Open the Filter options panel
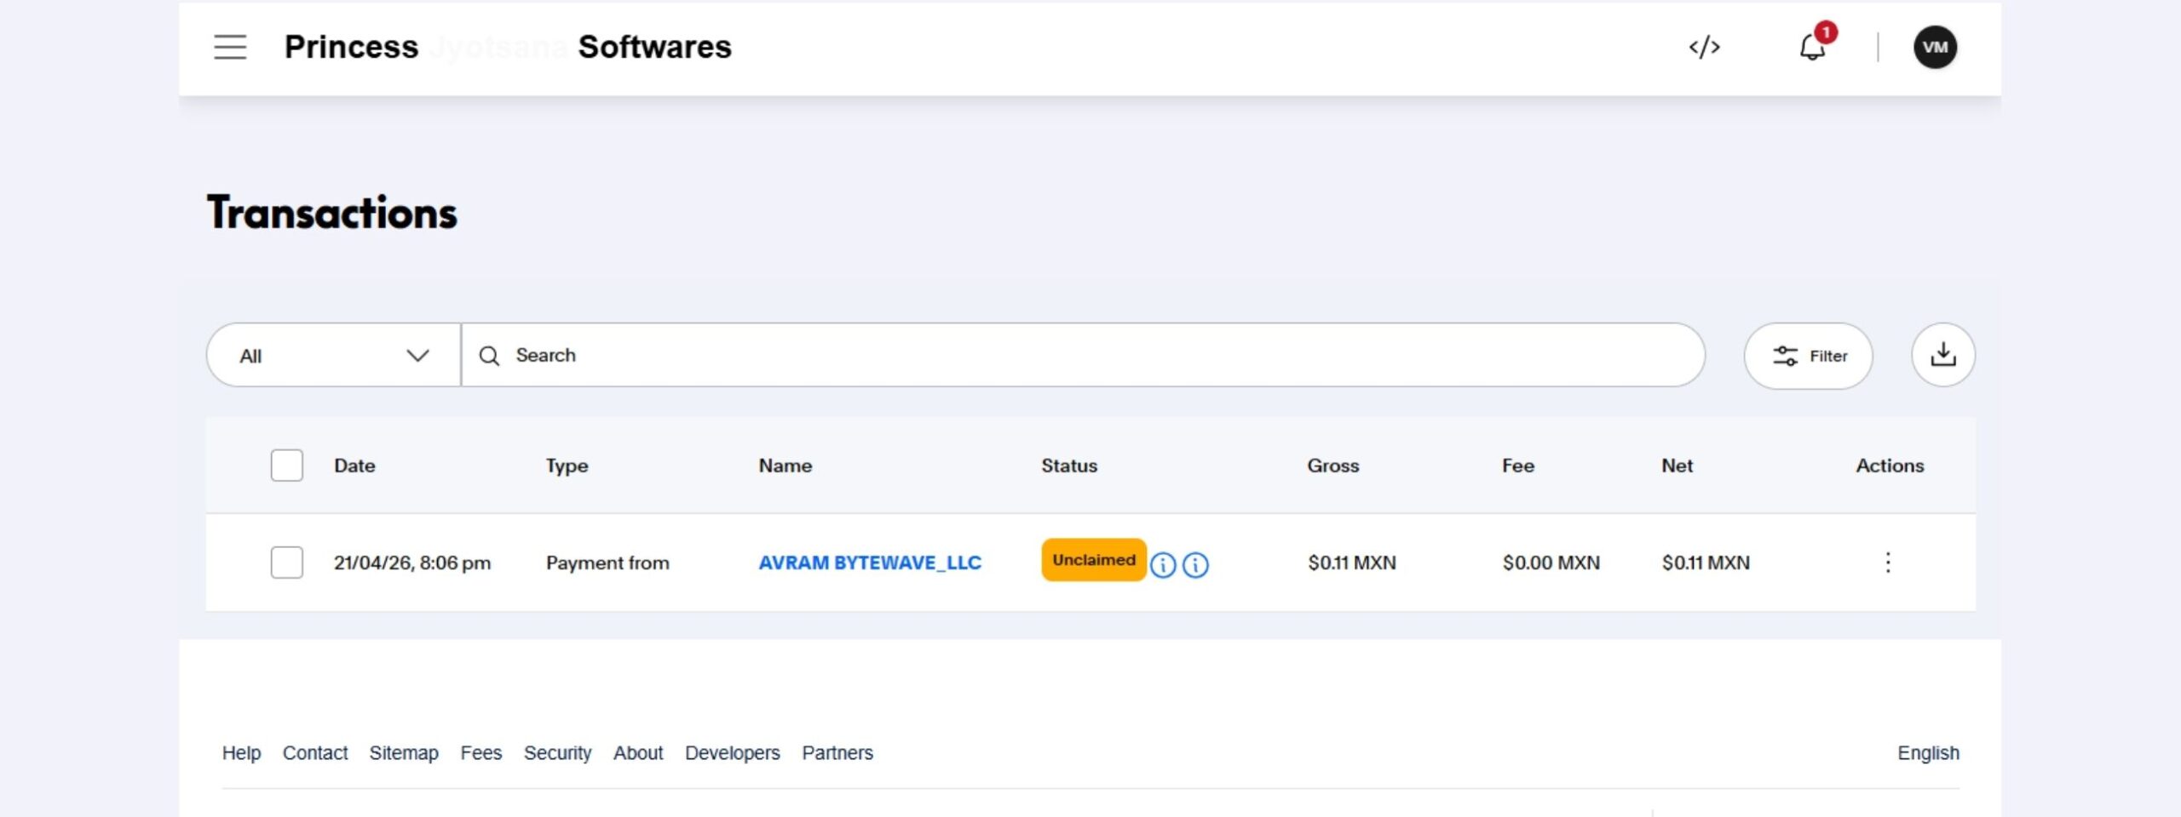The height and width of the screenshot is (817, 2181). (x=1808, y=356)
